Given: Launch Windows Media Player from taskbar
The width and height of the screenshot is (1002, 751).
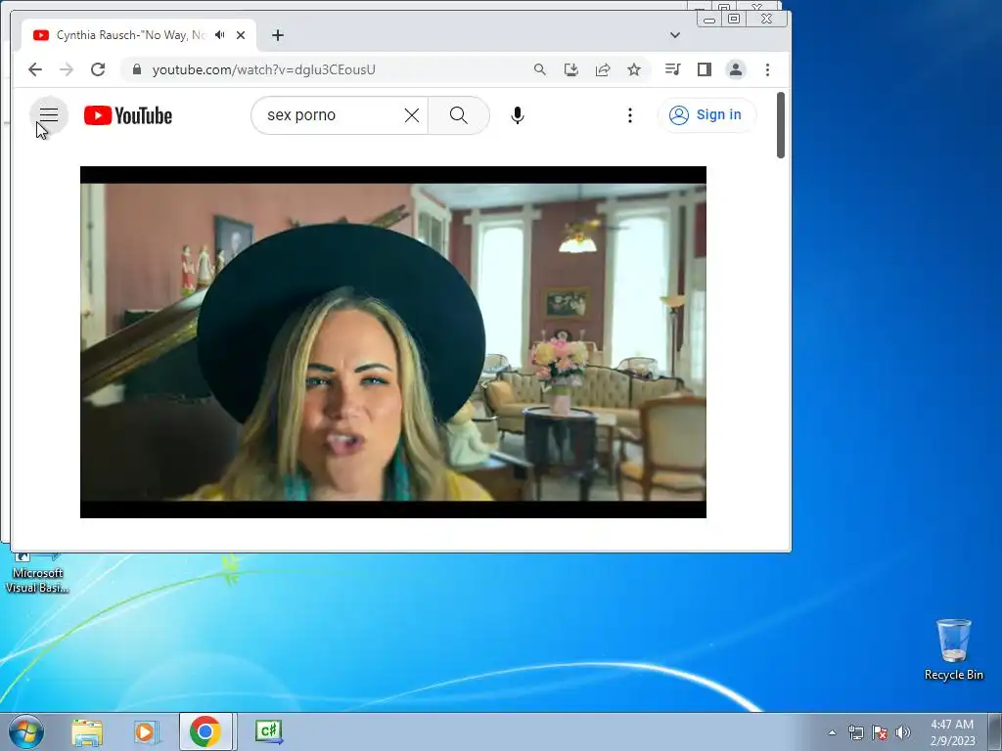Looking at the screenshot, I should [x=146, y=731].
